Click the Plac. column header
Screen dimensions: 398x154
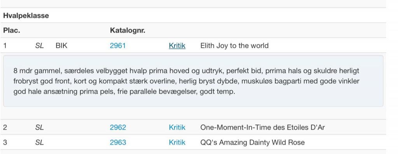[x=11, y=31]
